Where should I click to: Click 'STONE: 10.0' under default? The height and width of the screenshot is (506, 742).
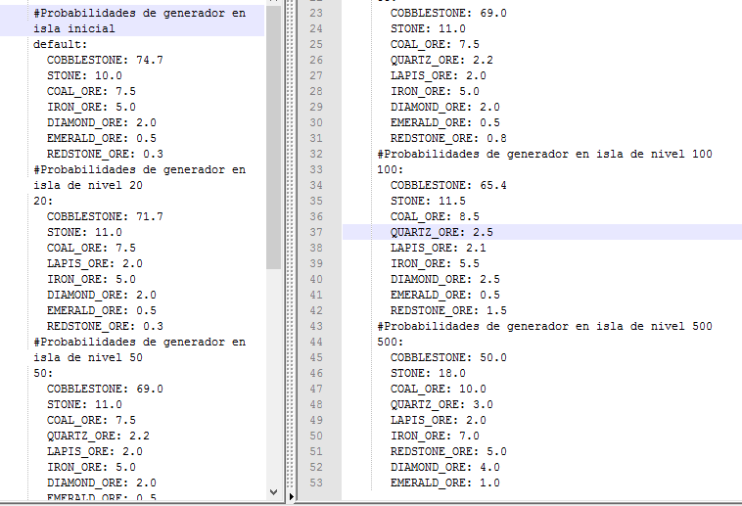84,75
